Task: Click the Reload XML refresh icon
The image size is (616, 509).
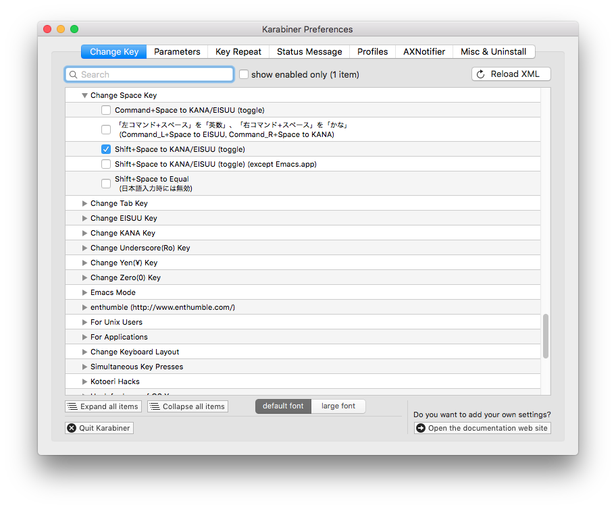Action: tap(481, 74)
